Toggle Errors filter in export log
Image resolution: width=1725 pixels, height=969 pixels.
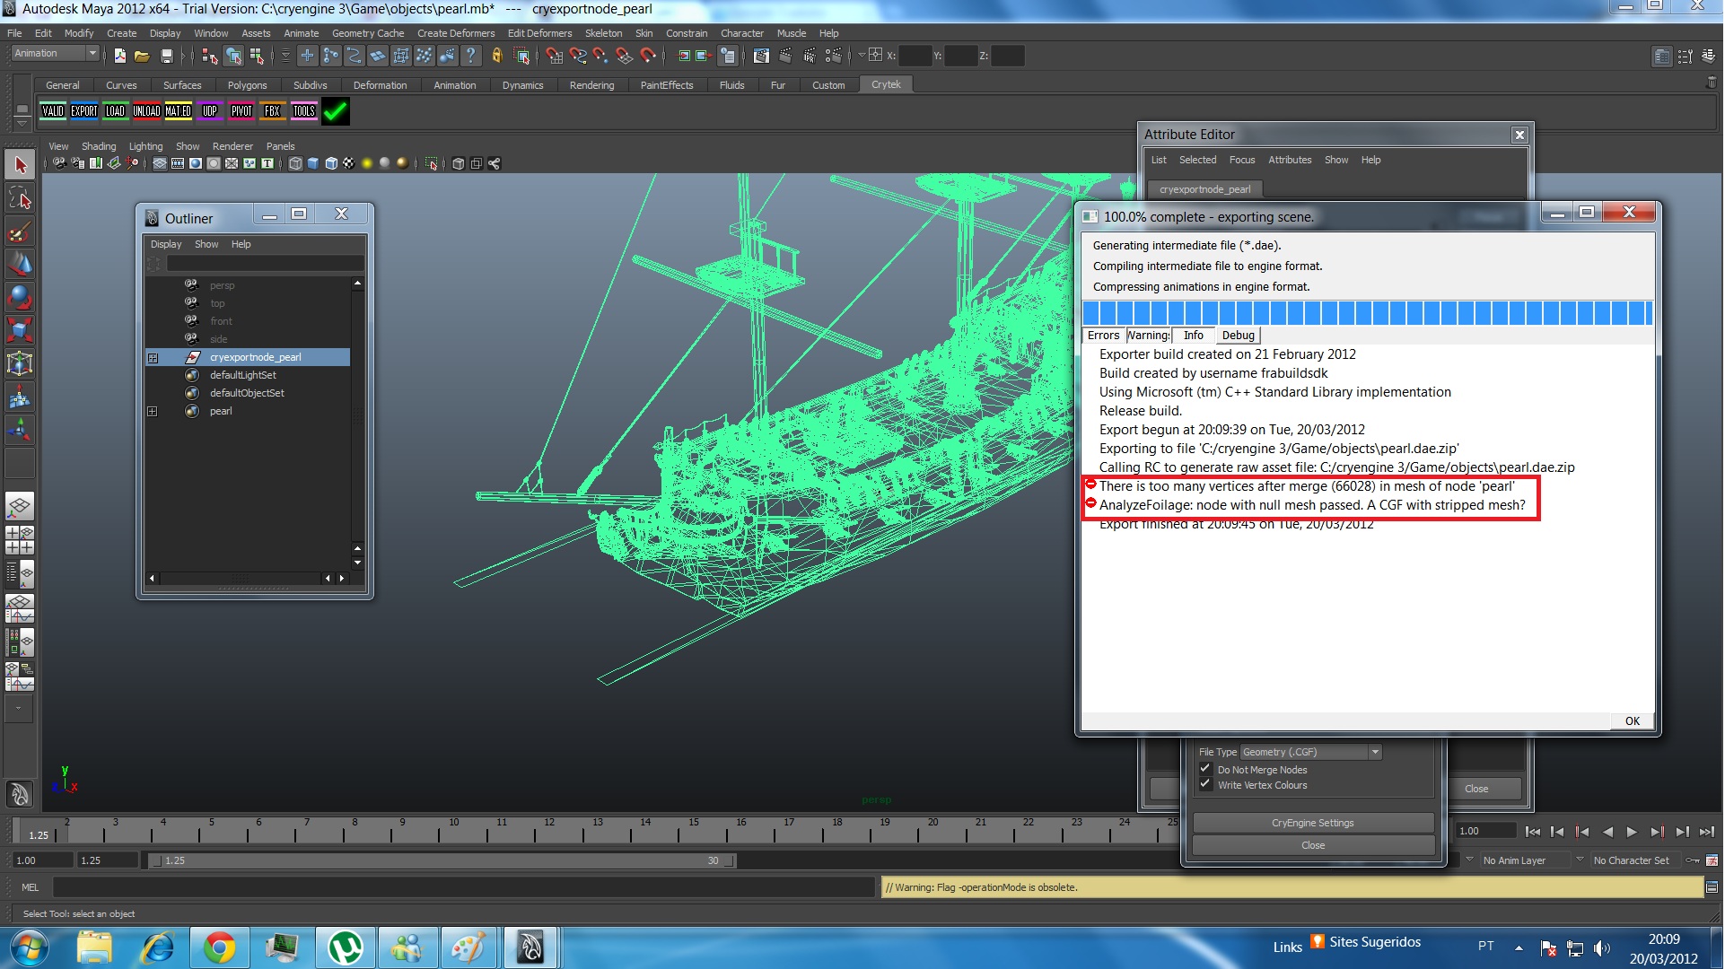(1103, 336)
